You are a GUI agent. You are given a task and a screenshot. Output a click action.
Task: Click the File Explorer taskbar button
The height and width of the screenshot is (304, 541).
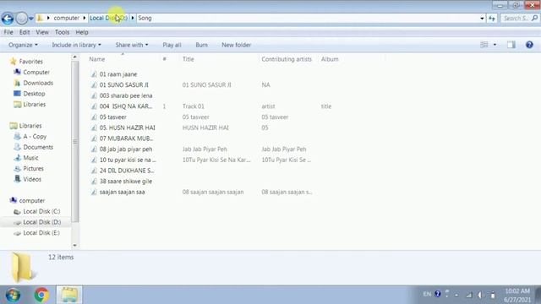(x=69, y=295)
